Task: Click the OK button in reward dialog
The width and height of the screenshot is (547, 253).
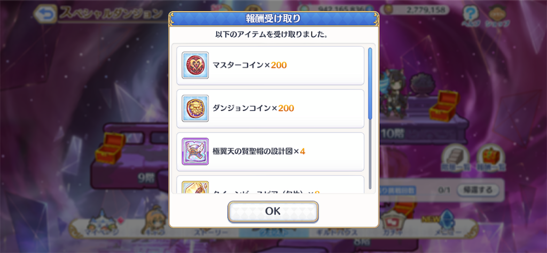Action: point(273,211)
